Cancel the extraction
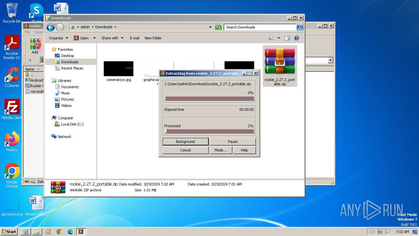 (186, 150)
